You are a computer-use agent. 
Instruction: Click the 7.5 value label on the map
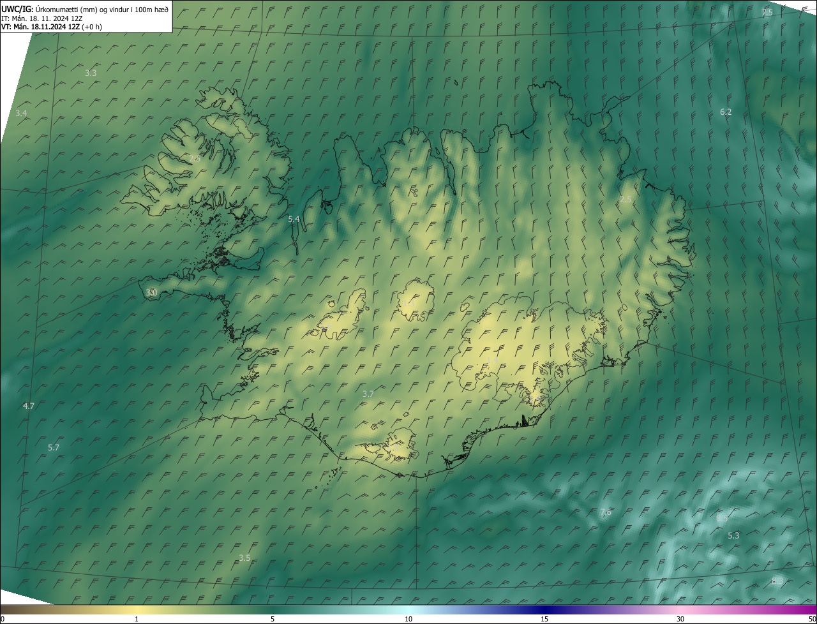click(x=767, y=13)
